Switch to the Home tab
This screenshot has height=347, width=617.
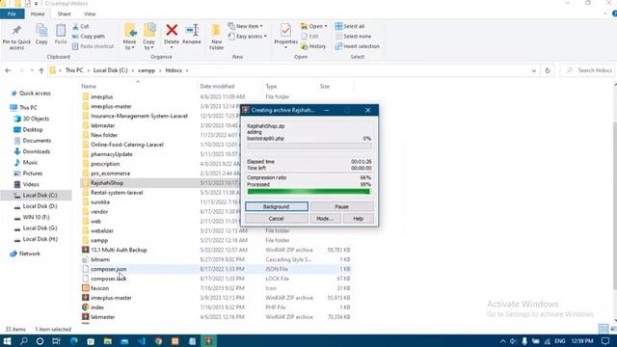(38, 13)
